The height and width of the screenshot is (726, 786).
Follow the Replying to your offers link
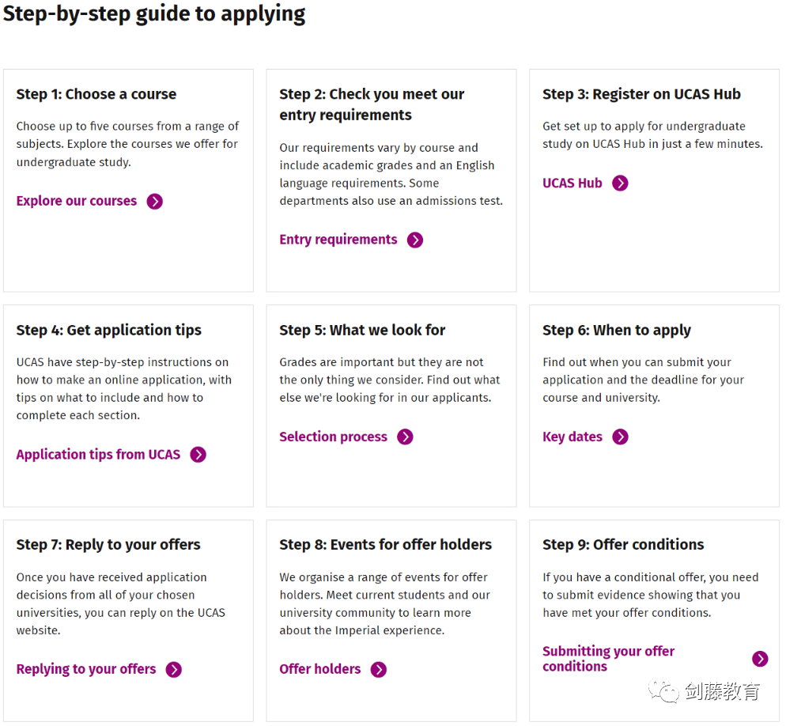click(85, 669)
